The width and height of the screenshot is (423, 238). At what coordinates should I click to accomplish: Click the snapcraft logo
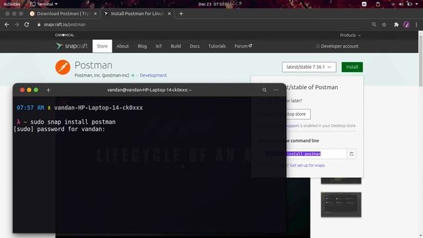[x=71, y=46]
